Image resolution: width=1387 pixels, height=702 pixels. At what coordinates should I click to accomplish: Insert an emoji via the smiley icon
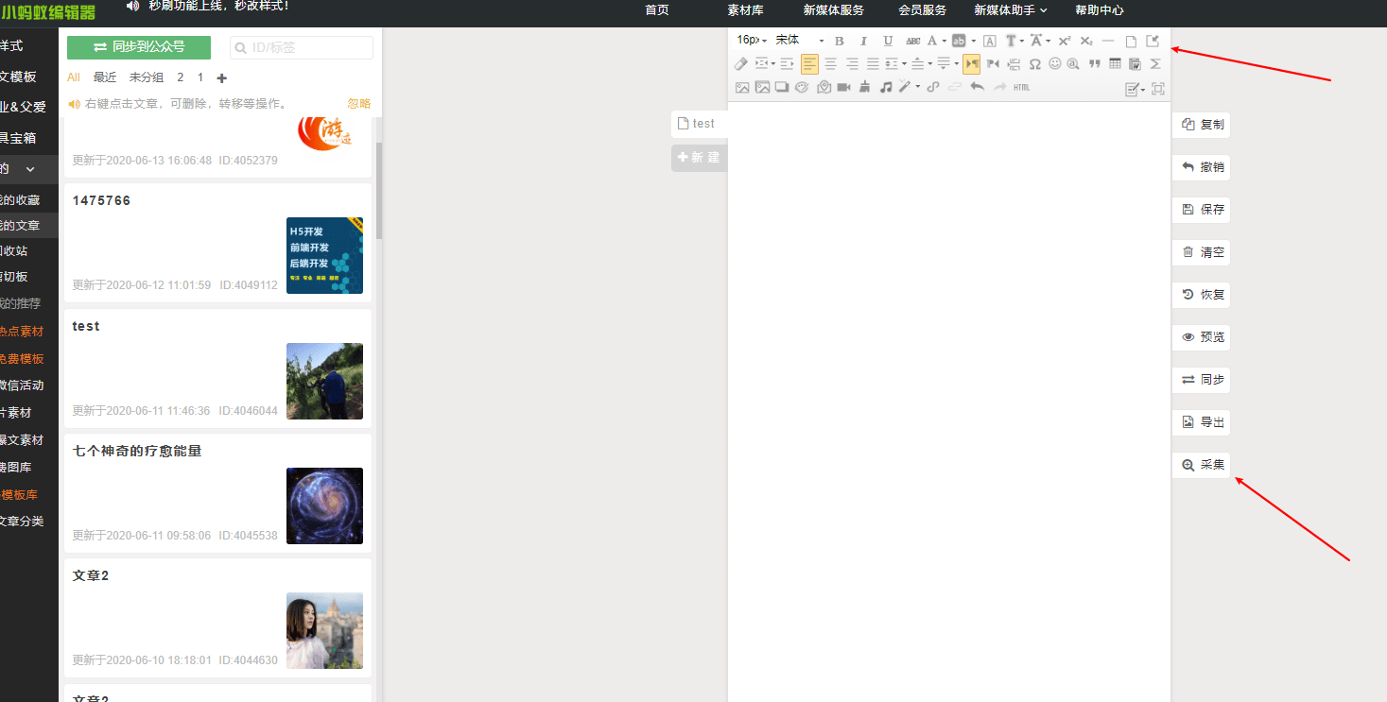1055,64
